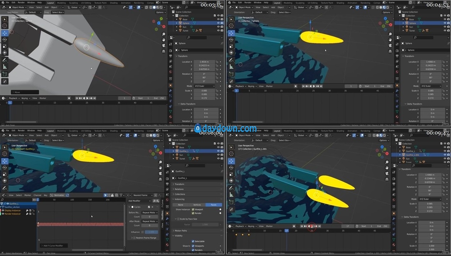Image resolution: width=451 pixels, height=256 pixels.
Task: Activate the Select Box tool in the 00:04:53 frame
Action: 231,19
